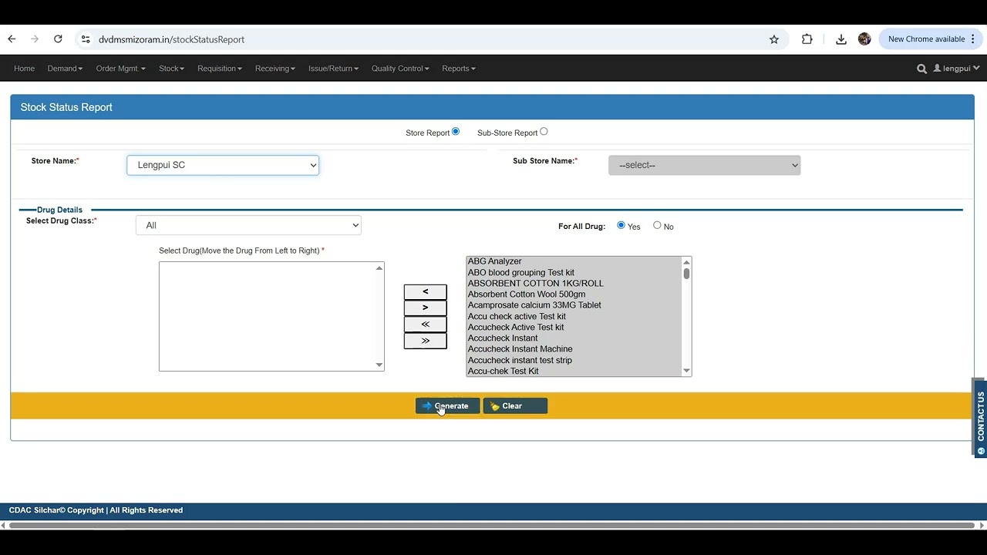Viewport: 987px width, 555px height.
Task: Click the Generate button
Action: [x=447, y=406]
